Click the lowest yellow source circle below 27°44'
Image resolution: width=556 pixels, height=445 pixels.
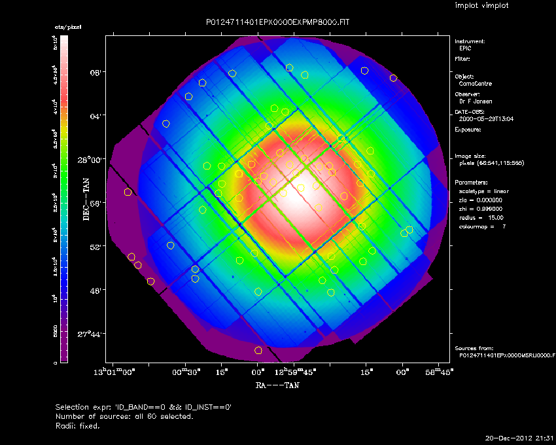[258, 350]
